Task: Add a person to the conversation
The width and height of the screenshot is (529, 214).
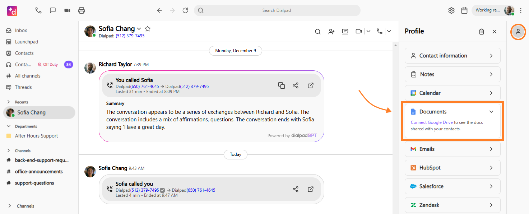Action: (331, 32)
